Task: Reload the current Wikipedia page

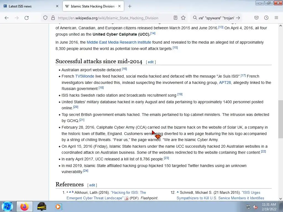Action: 27,18
